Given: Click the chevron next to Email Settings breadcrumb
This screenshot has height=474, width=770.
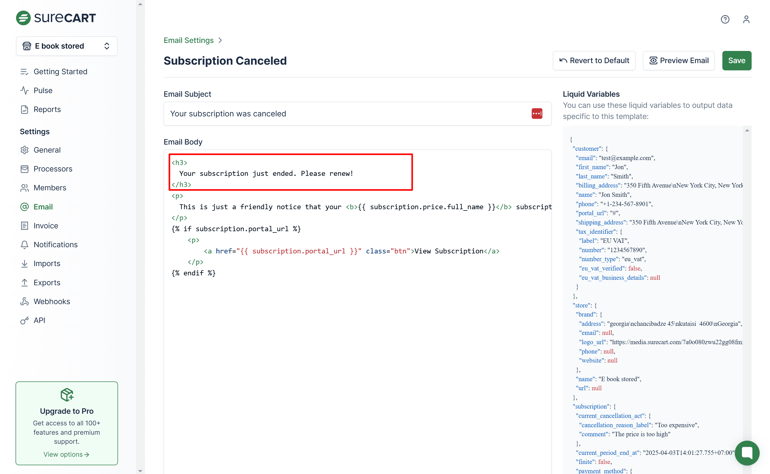Looking at the screenshot, I should click(x=220, y=40).
